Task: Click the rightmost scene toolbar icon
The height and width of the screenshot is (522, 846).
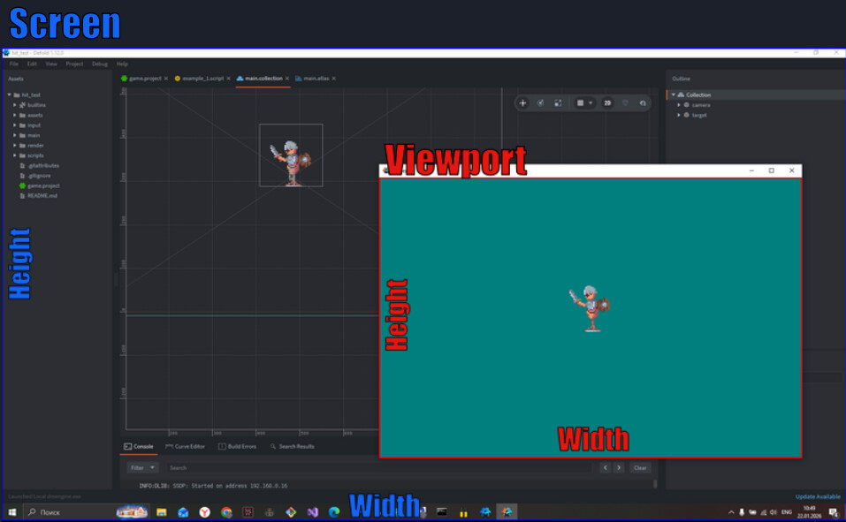Action: (x=643, y=103)
